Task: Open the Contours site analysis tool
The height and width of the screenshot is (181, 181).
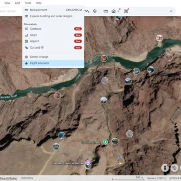Action: (x=53, y=29)
